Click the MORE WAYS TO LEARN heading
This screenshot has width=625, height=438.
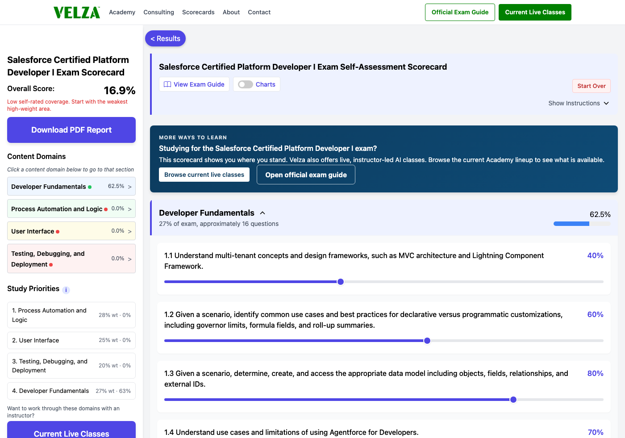pos(193,138)
